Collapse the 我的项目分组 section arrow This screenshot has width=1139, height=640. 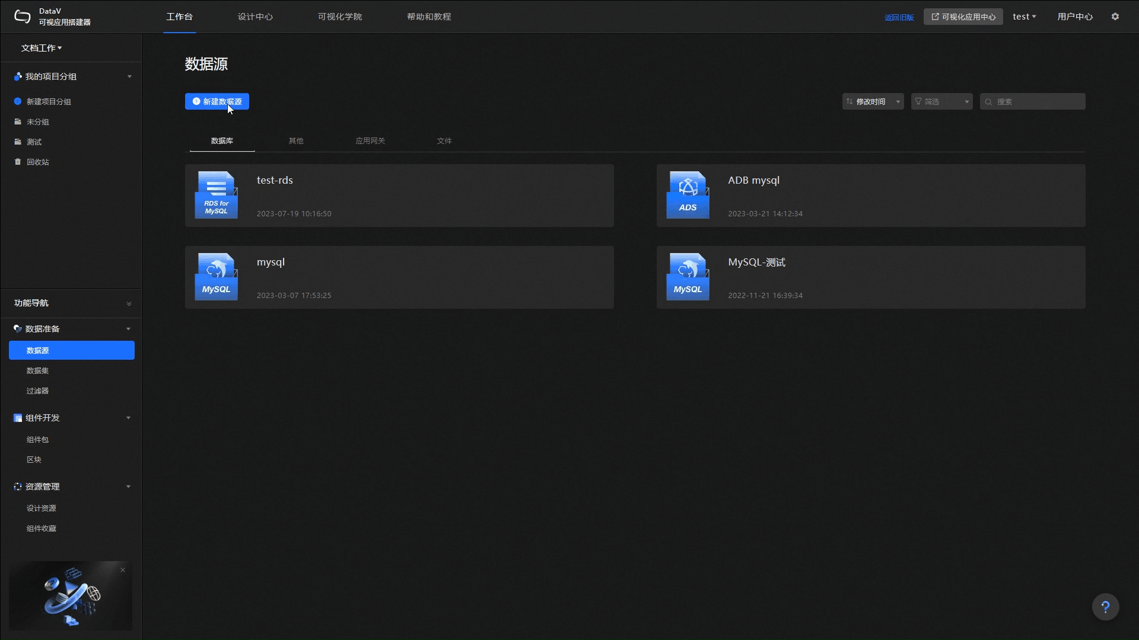tap(129, 76)
